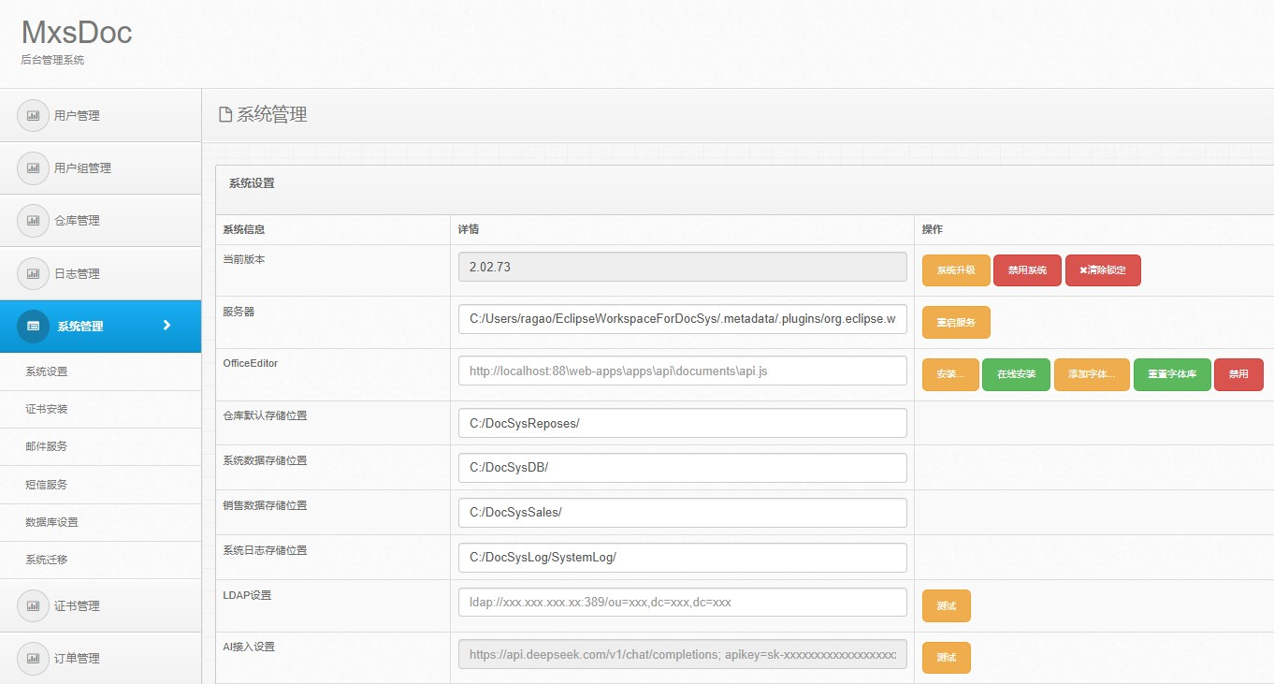
Task: Open the 邮件服务 submenu item
Action: [x=100, y=446]
